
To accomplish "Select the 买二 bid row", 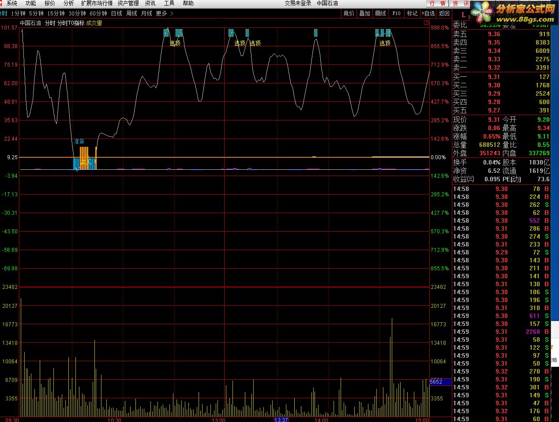I will point(501,85).
